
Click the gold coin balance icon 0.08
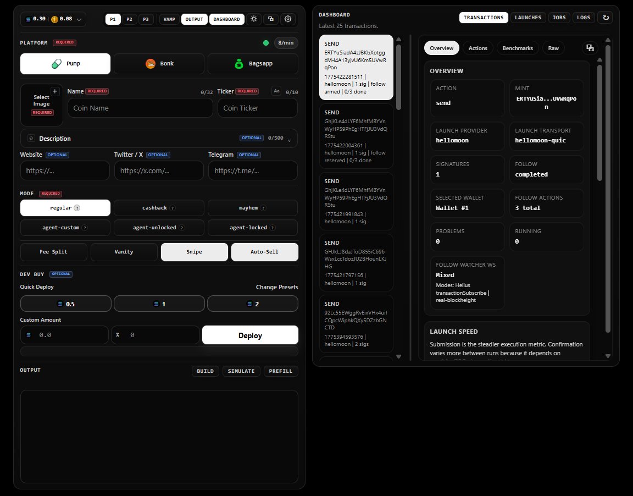coord(54,19)
